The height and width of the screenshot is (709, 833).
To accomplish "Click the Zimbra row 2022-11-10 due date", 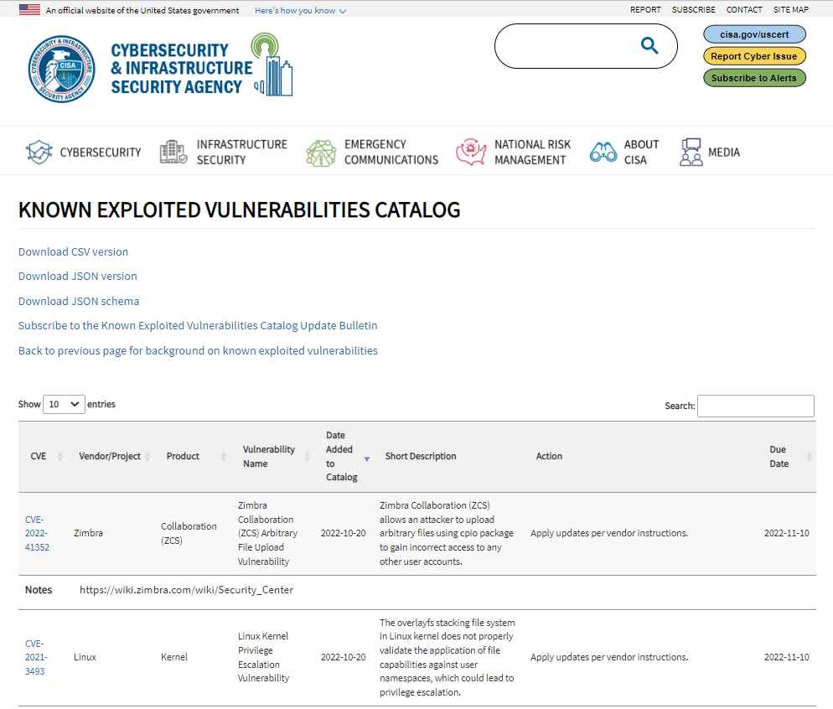I will tap(786, 533).
